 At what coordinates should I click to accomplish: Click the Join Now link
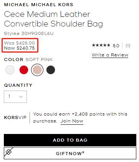pos(72,121)
